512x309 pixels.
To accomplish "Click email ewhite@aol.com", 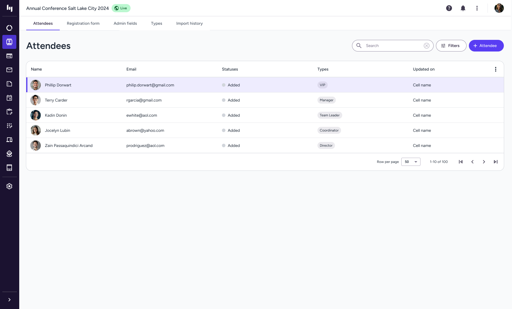I will pyautogui.click(x=142, y=115).
